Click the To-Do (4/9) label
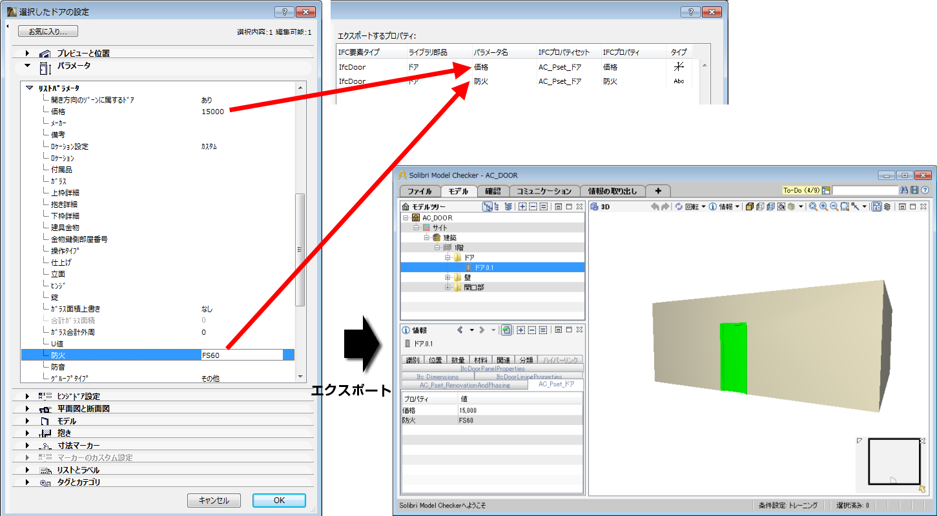The width and height of the screenshot is (937, 516). pos(801,191)
